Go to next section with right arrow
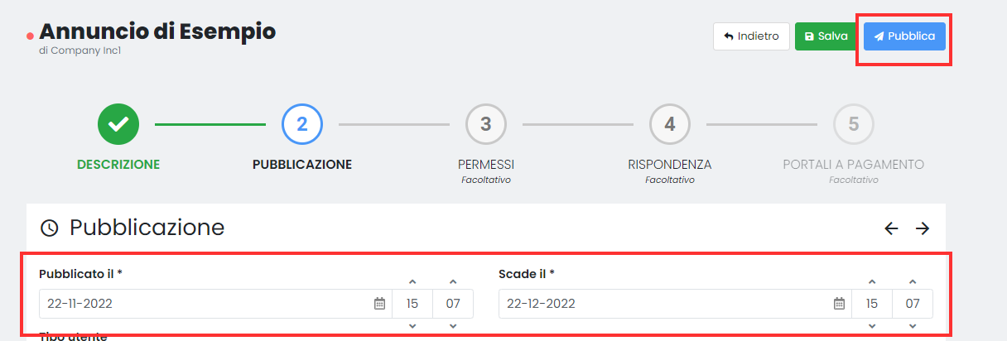The width and height of the screenshot is (1007, 341). coord(923,228)
